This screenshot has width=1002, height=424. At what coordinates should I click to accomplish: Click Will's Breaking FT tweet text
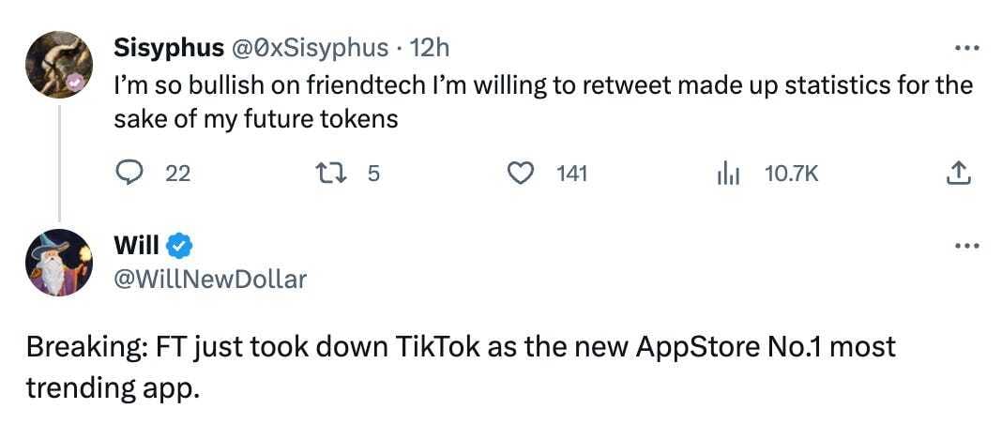pos(460,367)
